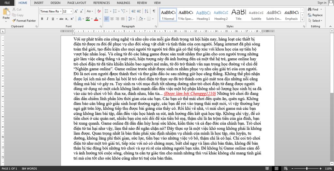The width and height of the screenshot is (334, 171).
Task: Zoom out with the minus button
Action: 293,168
